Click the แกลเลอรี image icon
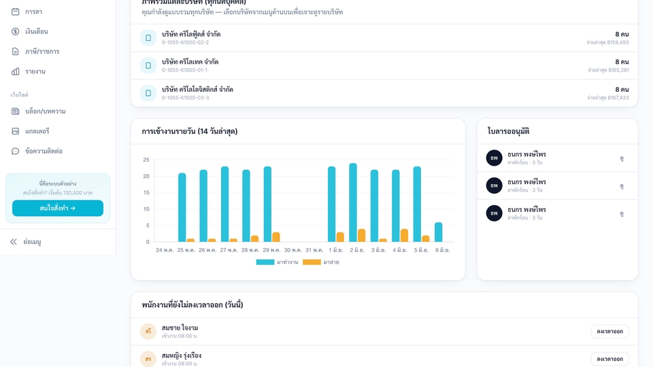653x367 pixels. tap(16, 131)
